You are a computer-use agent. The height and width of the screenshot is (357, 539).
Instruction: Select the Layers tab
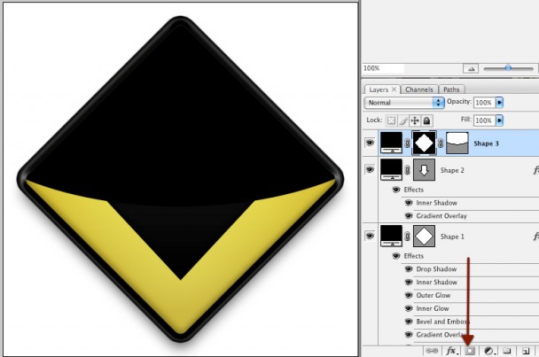coord(379,89)
